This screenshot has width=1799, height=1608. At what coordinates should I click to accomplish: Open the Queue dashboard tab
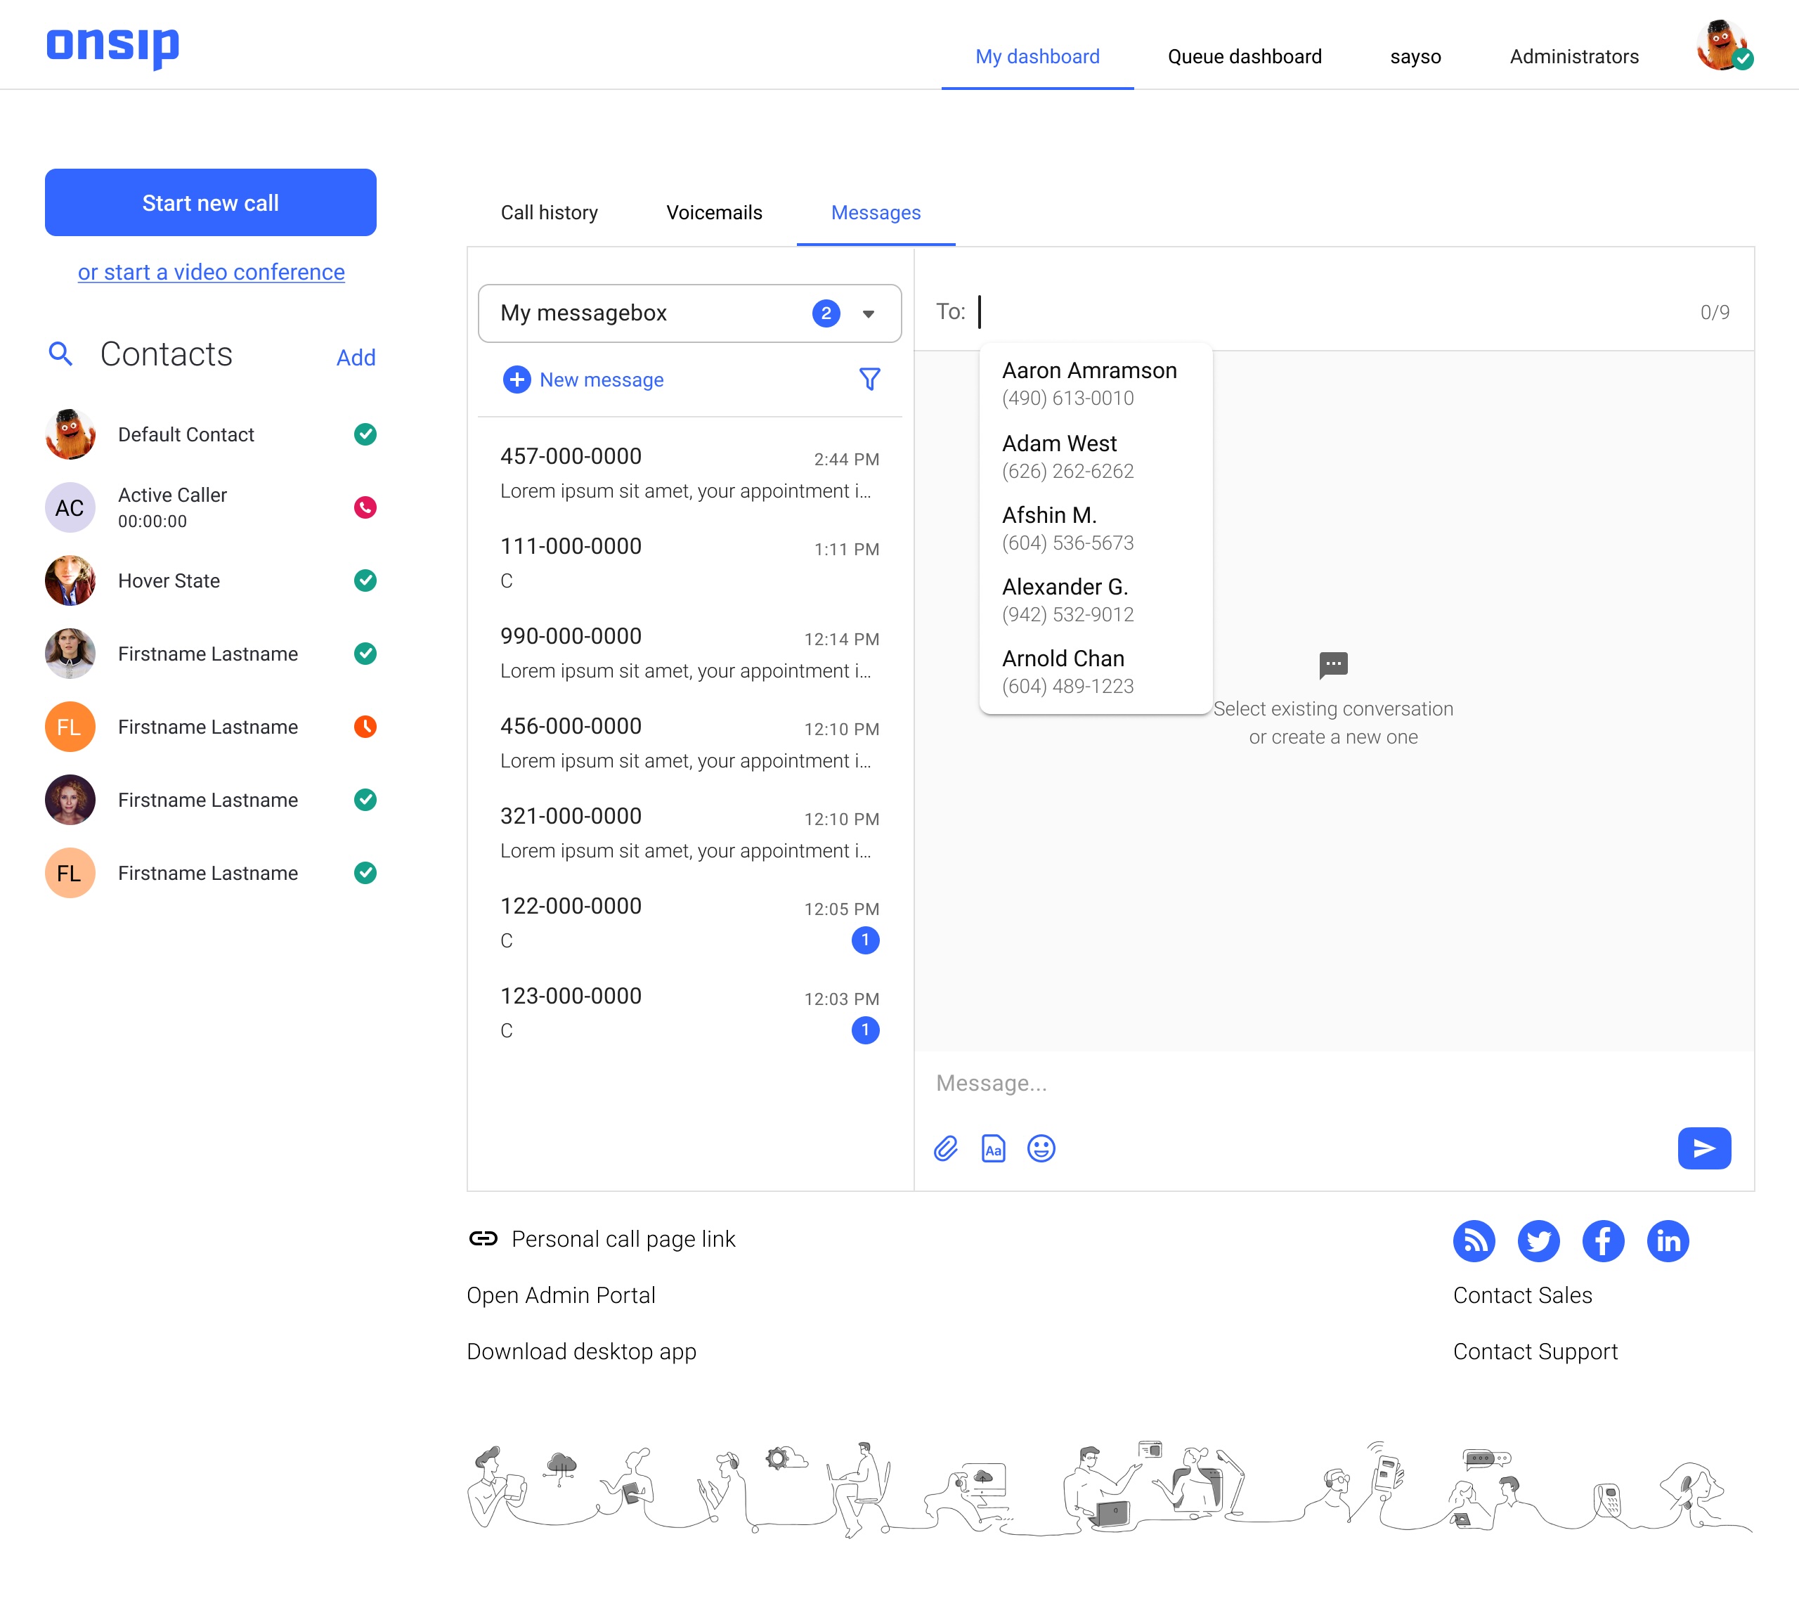point(1244,56)
